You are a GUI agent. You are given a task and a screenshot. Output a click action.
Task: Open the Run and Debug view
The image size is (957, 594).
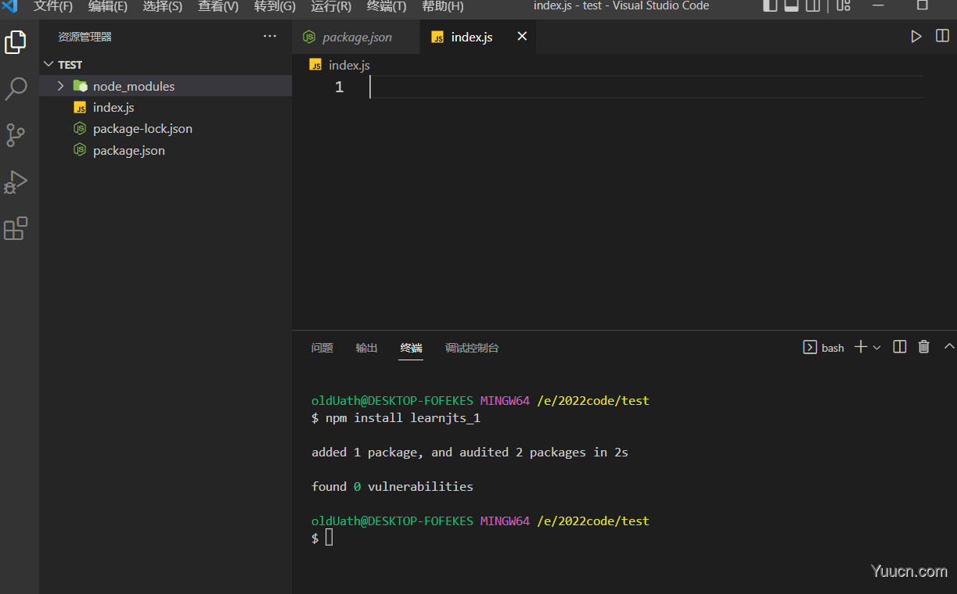(16, 182)
